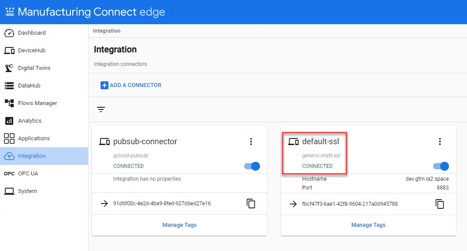Click the default-ssl title
The image size is (467, 251).
click(x=320, y=142)
